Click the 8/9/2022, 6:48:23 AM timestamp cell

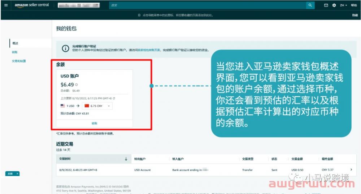click(78, 170)
